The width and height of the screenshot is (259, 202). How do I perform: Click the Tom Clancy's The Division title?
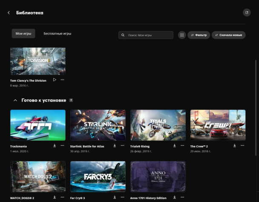click(28, 81)
